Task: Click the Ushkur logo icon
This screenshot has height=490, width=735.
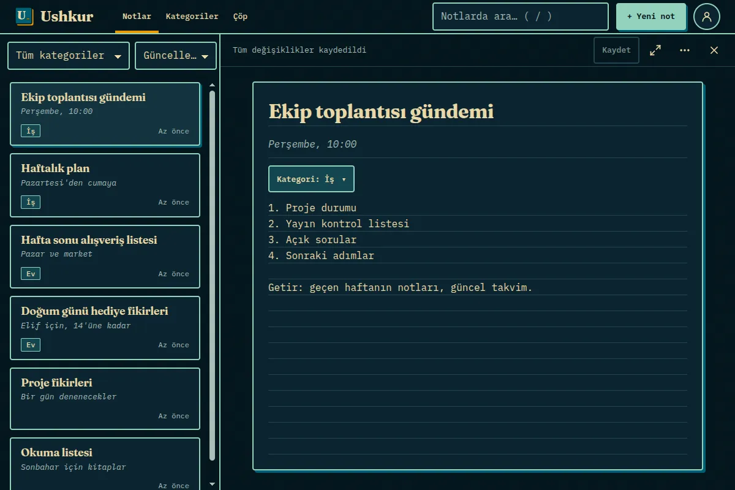Action: (24, 17)
